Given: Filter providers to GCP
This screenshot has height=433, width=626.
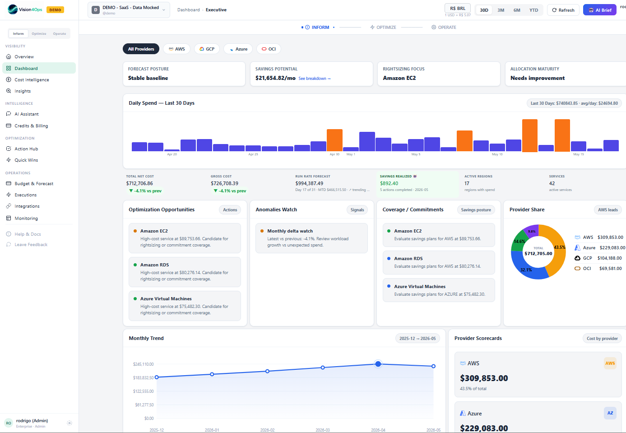Looking at the screenshot, I should pos(207,49).
